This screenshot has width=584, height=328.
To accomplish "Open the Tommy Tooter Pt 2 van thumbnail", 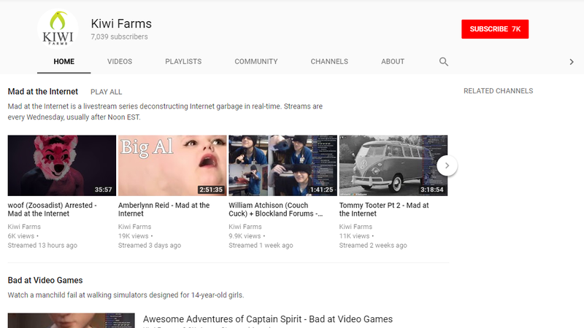I will click(x=393, y=165).
